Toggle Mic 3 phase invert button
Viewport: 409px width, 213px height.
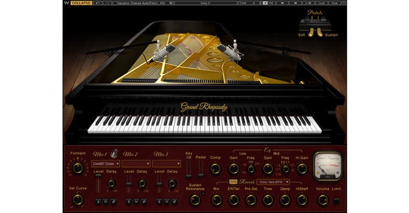click(x=174, y=202)
